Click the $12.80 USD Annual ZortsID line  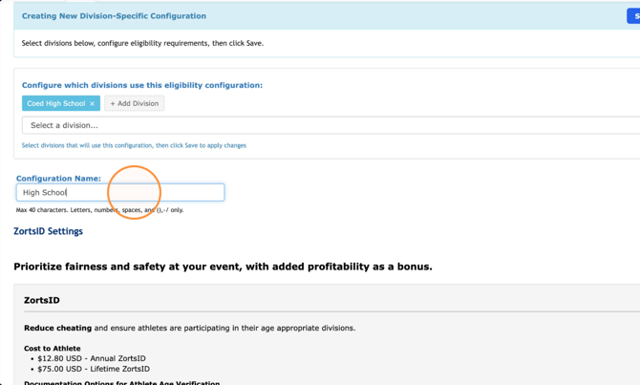tap(92, 358)
